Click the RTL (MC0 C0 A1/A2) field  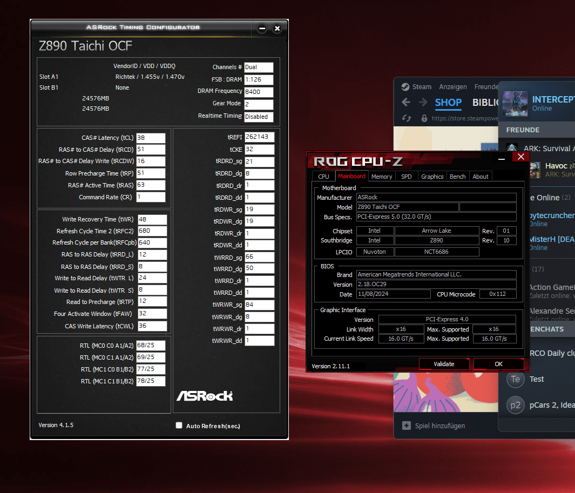(151, 346)
